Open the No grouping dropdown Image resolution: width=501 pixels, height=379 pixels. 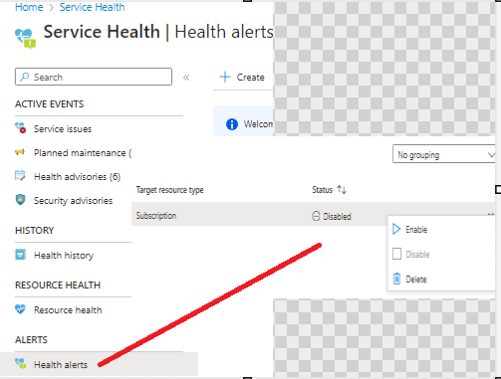pyautogui.click(x=444, y=154)
